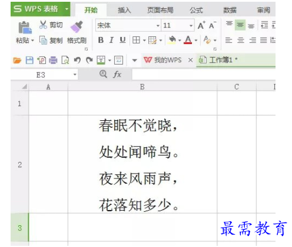Switch to the 数据 tab
The width and height of the screenshot is (292, 247).
click(x=230, y=10)
